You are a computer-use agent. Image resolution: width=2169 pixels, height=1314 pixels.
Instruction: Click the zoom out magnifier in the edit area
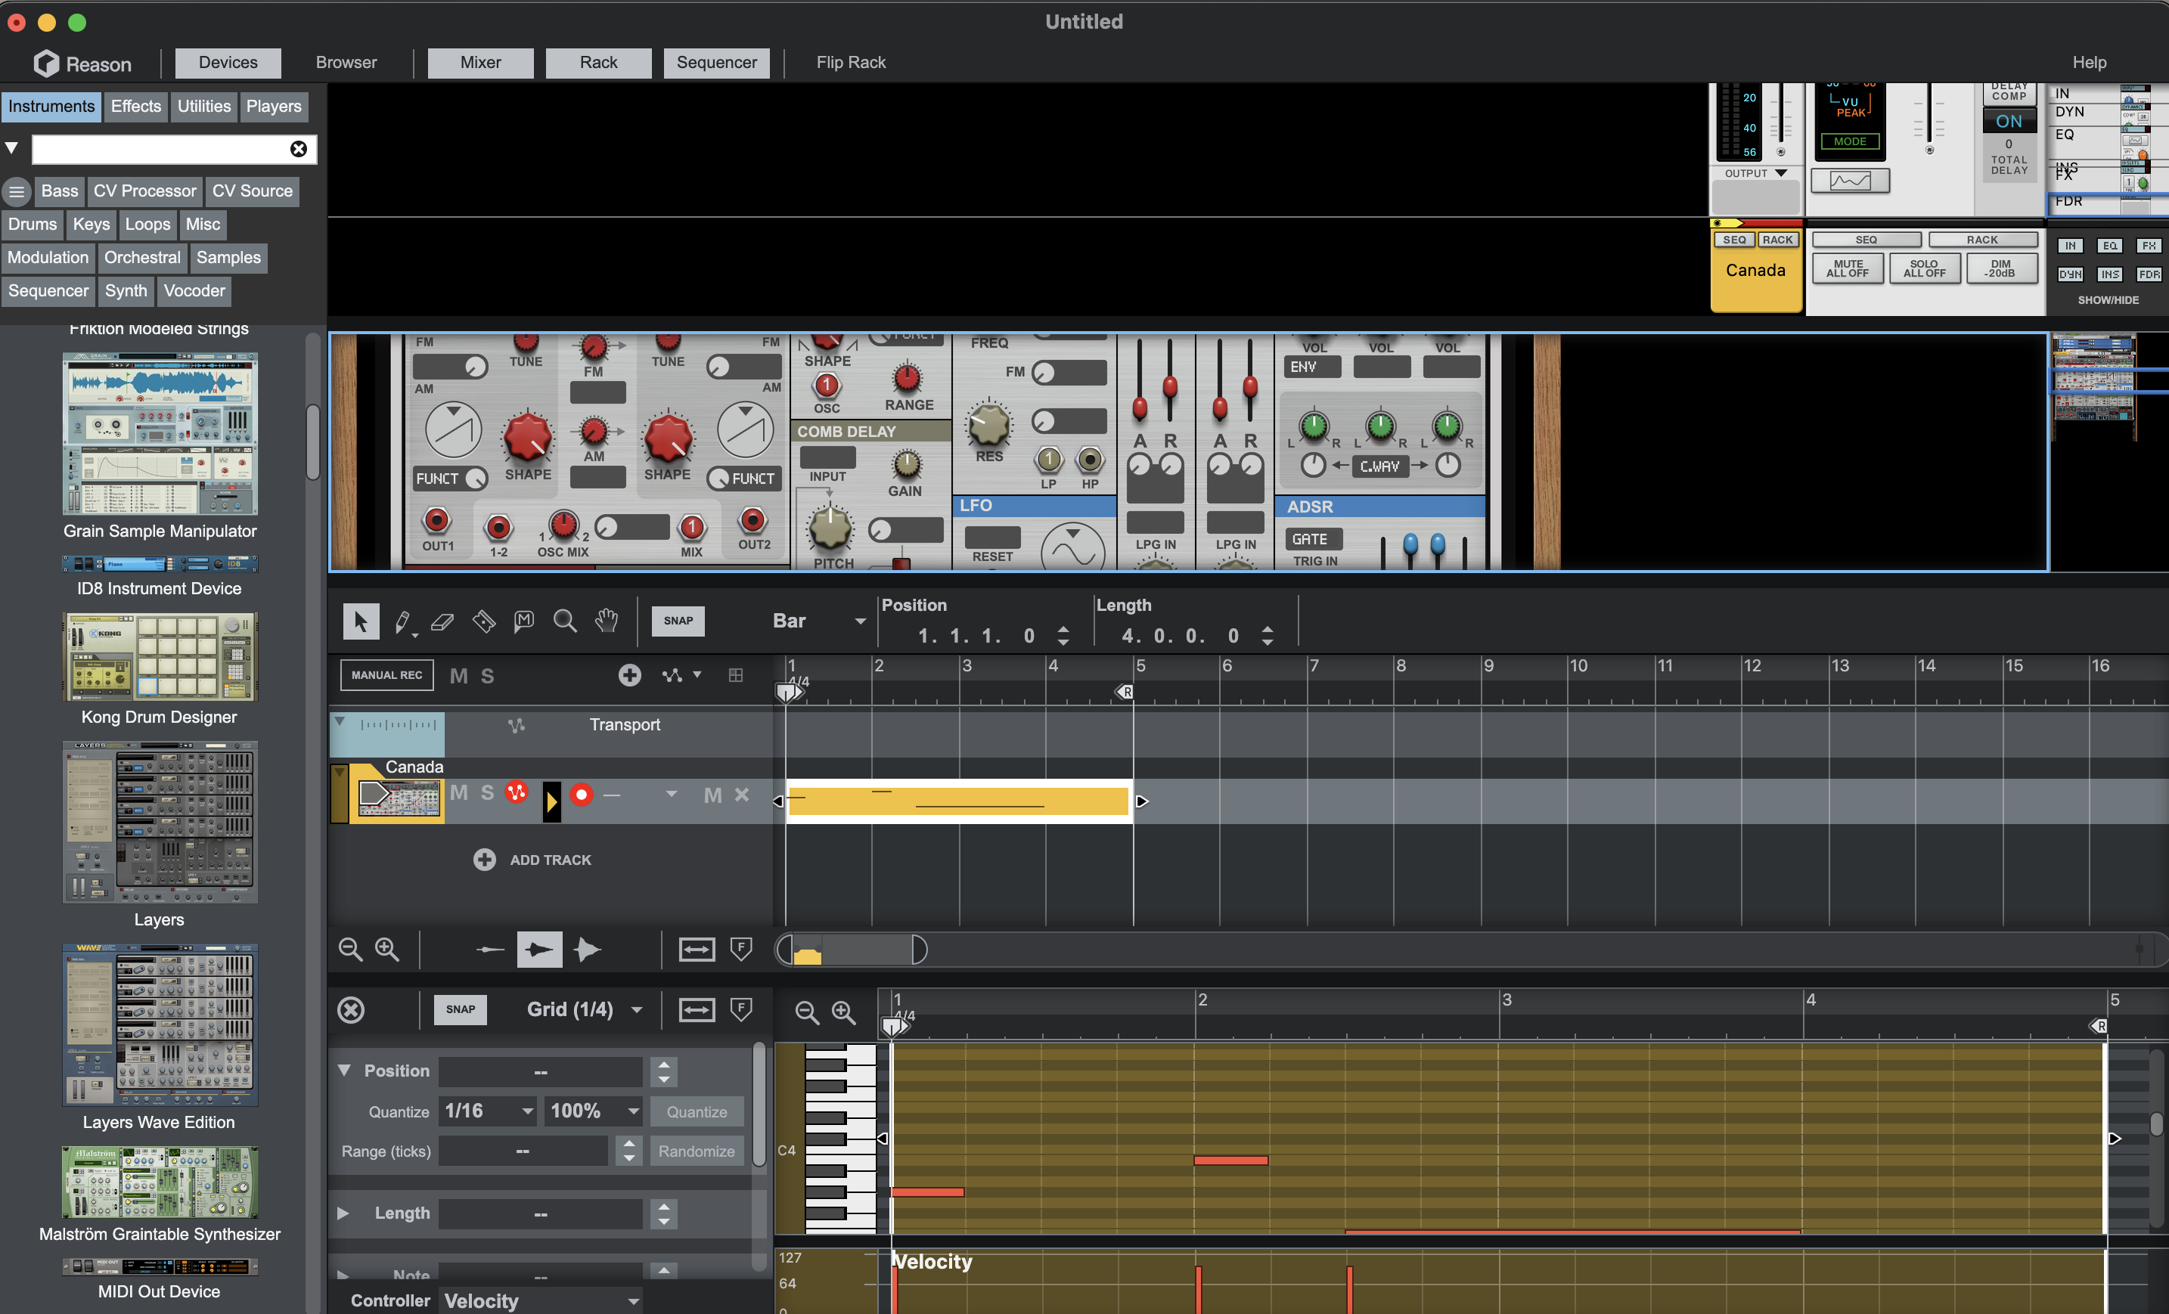(807, 1012)
